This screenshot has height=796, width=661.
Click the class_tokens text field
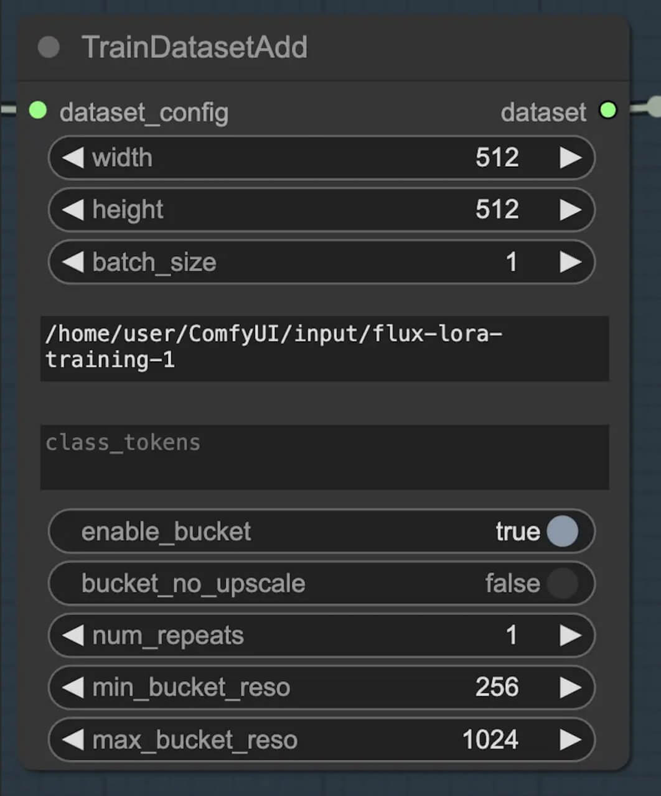point(324,457)
